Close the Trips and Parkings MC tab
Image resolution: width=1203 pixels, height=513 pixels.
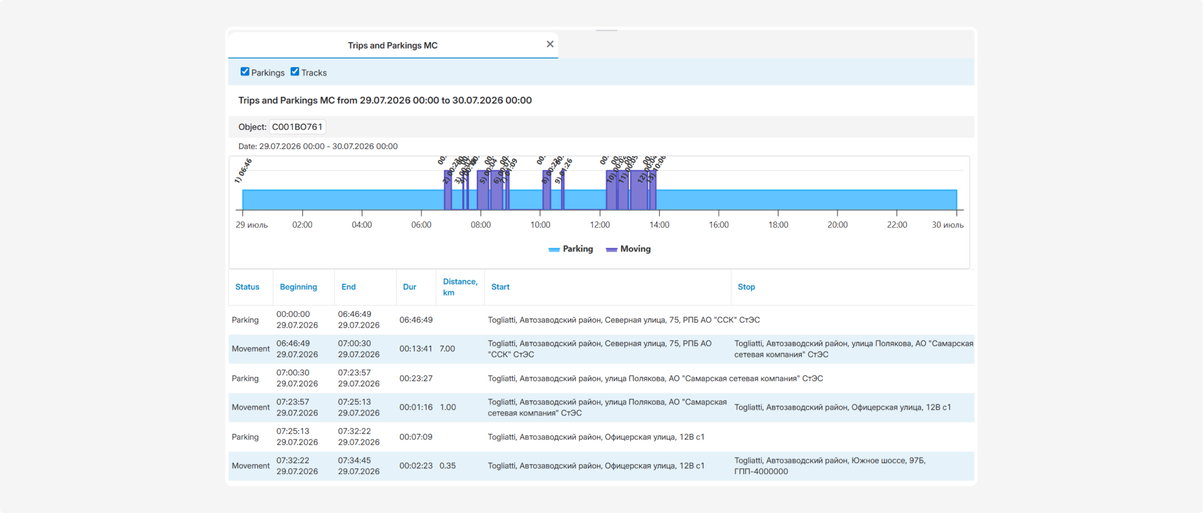(550, 44)
